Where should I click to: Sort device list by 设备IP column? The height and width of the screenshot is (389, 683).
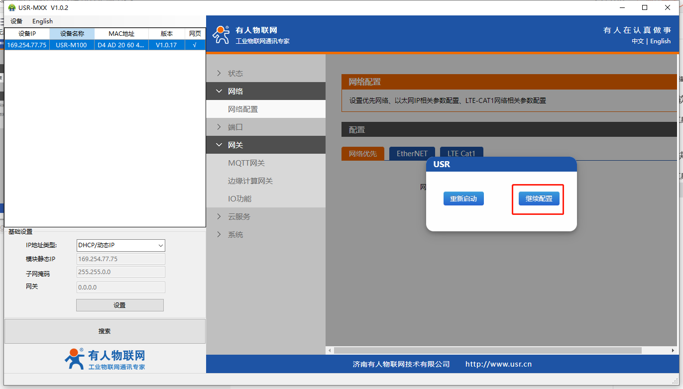point(27,34)
